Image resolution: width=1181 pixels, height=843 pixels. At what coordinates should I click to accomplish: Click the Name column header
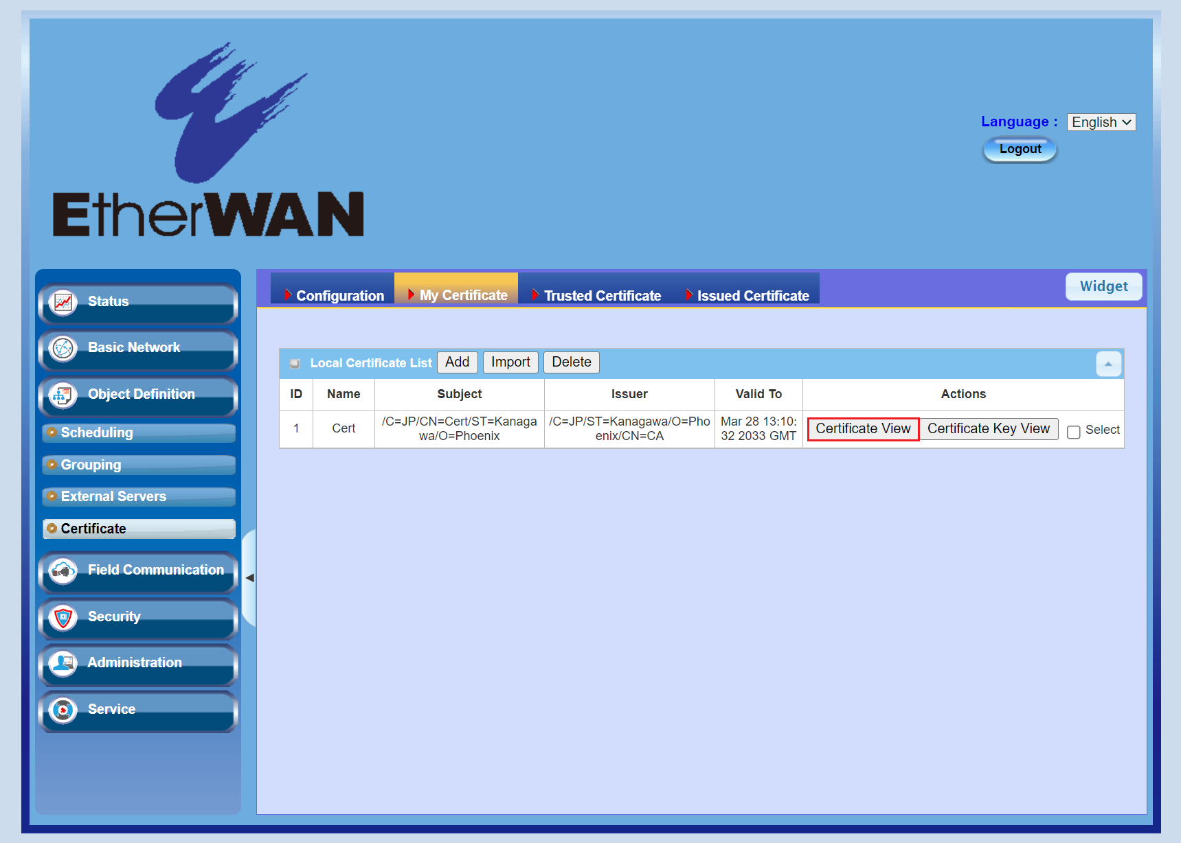[x=344, y=394]
